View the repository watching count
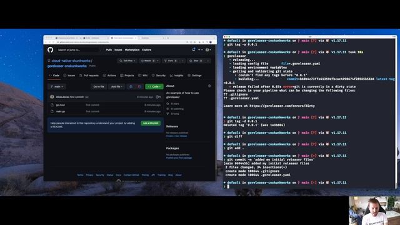Viewport: 400px width, 225px height. [x=175, y=109]
